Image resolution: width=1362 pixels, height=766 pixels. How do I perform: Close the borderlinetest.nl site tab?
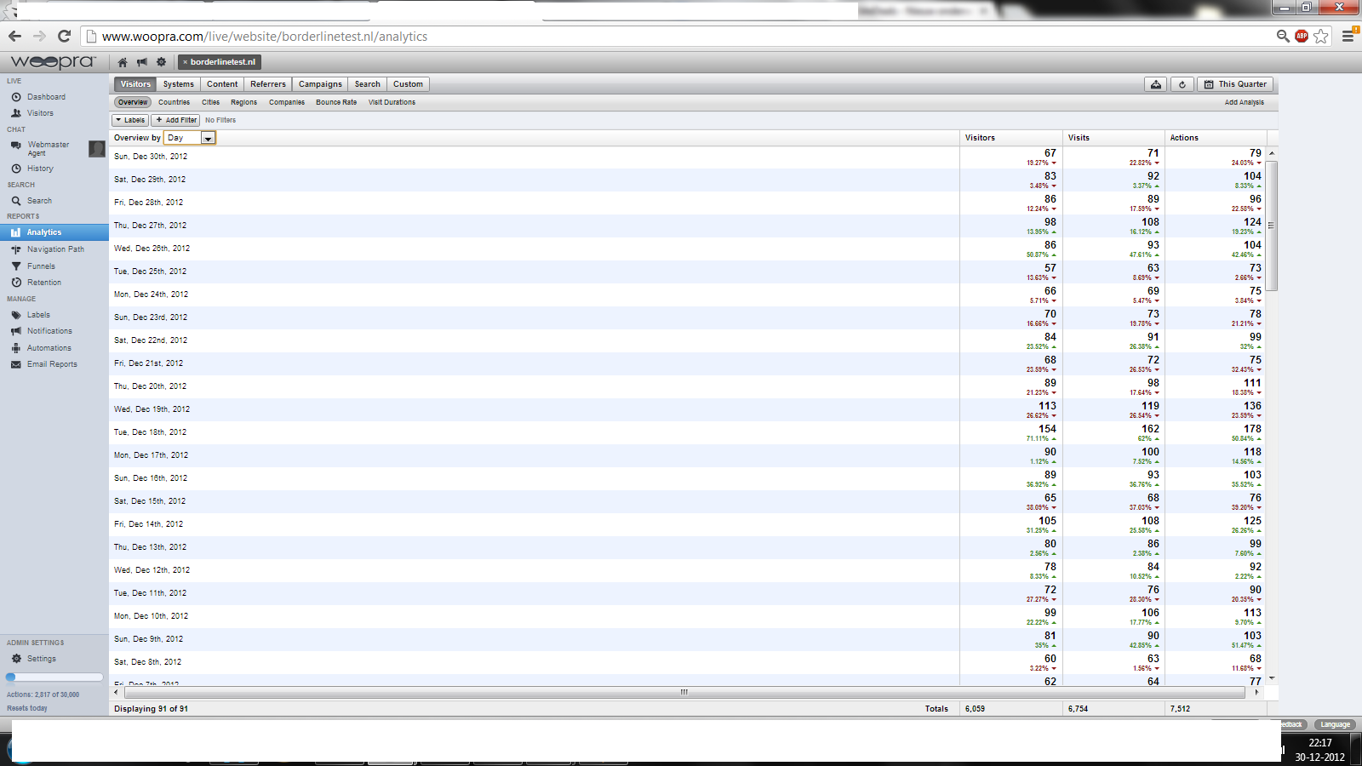click(185, 62)
